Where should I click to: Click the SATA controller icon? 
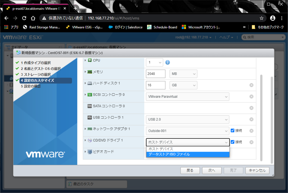click(x=90, y=106)
